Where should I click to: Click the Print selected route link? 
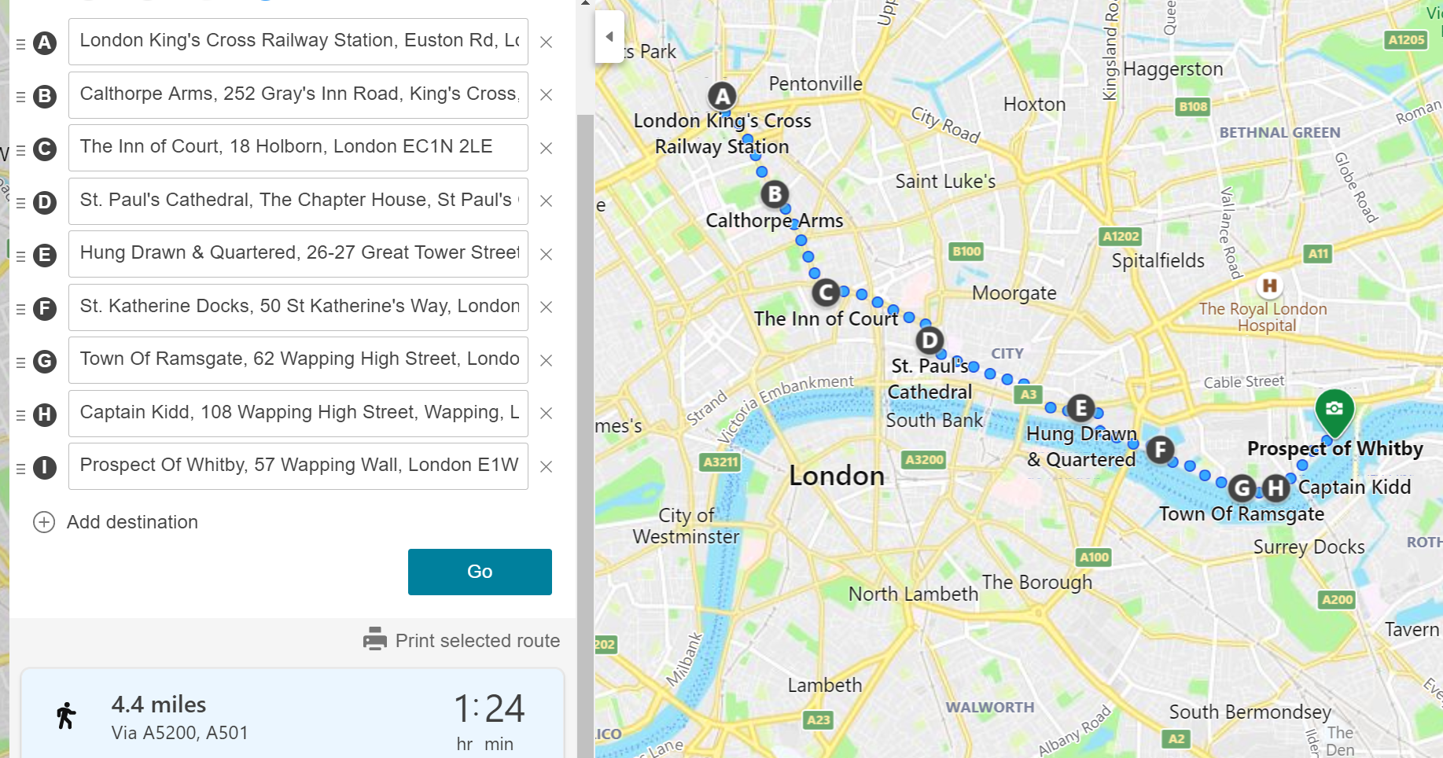coord(477,641)
